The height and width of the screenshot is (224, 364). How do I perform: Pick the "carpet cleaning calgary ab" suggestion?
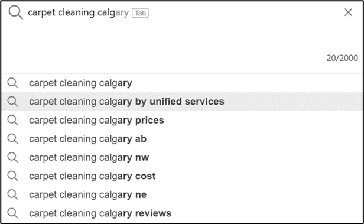[x=182, y=139]
